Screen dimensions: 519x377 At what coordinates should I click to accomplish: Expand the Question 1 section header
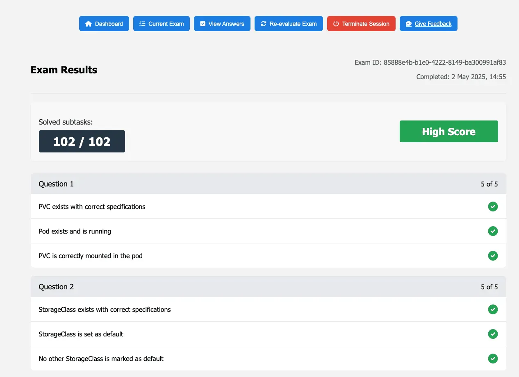point(269,184)
